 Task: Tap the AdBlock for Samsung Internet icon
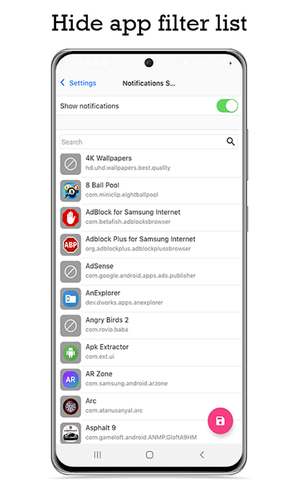click(71, 217)
